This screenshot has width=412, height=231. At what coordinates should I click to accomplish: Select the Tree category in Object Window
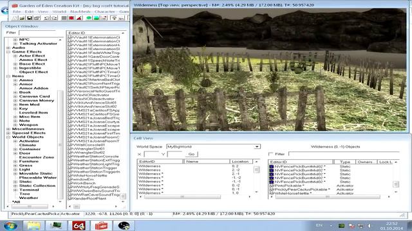tap(24, 194)
